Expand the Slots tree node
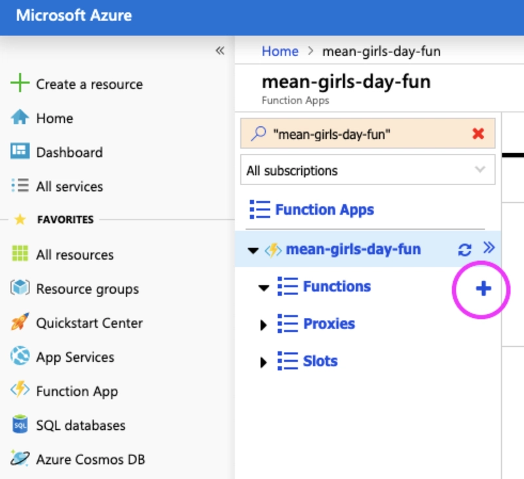524x479 pixels. point(263,362)
